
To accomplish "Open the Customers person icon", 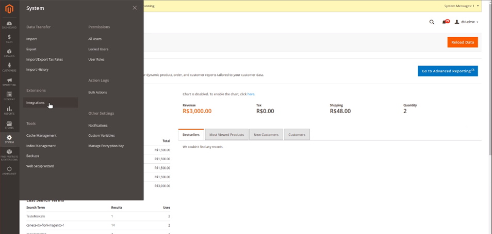I will tap(9, 65).
